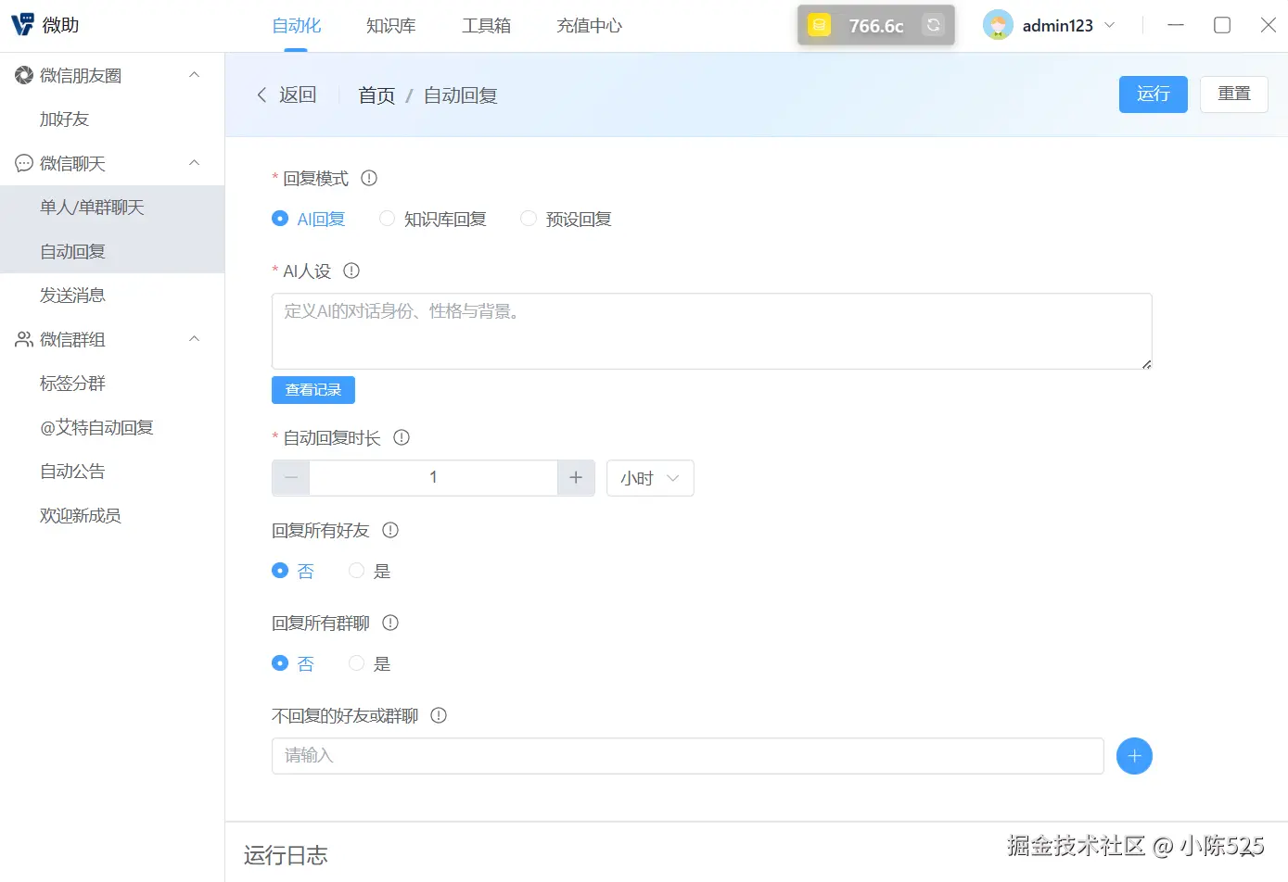Click the yellow coin balance icon
The image size is (1288, 882).
pyautogui.click(x=819, y=25)
